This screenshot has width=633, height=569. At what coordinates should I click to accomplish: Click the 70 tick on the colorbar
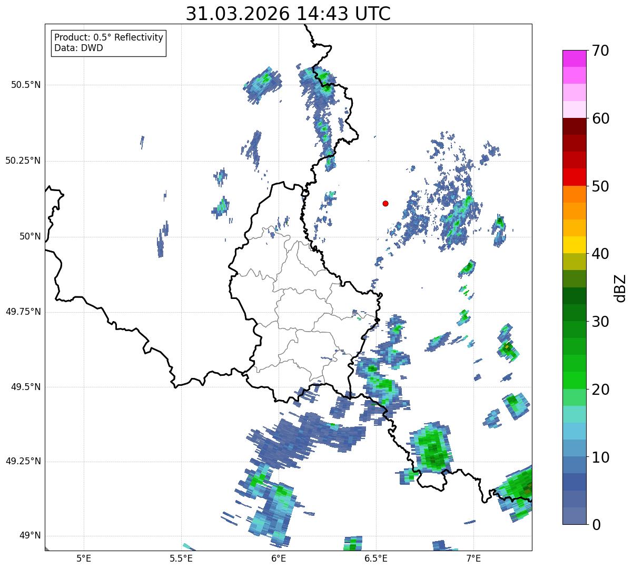[600, 51]
